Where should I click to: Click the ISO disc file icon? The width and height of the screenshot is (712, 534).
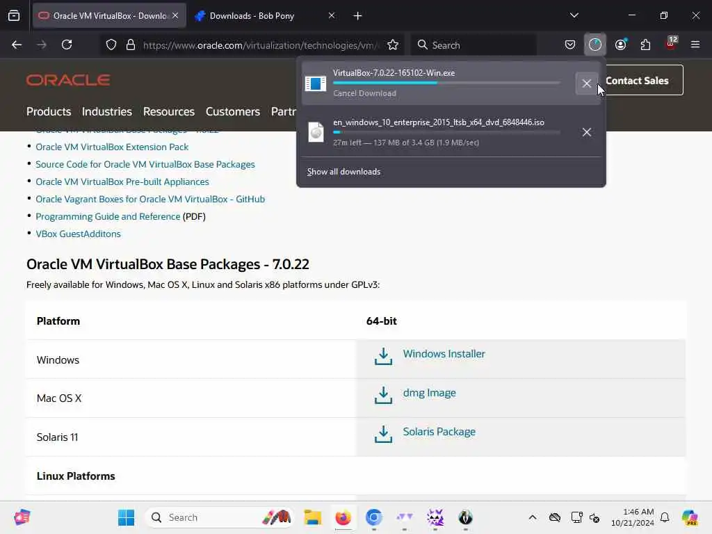click(x=316, y=132)
